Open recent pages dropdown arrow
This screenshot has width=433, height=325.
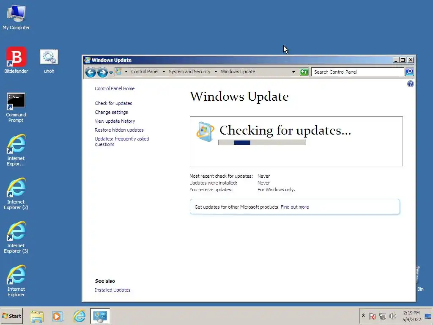point(111,72)
